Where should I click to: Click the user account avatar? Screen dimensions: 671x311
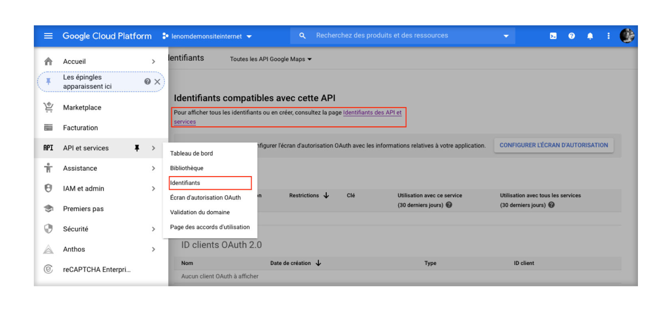(627, 36)
